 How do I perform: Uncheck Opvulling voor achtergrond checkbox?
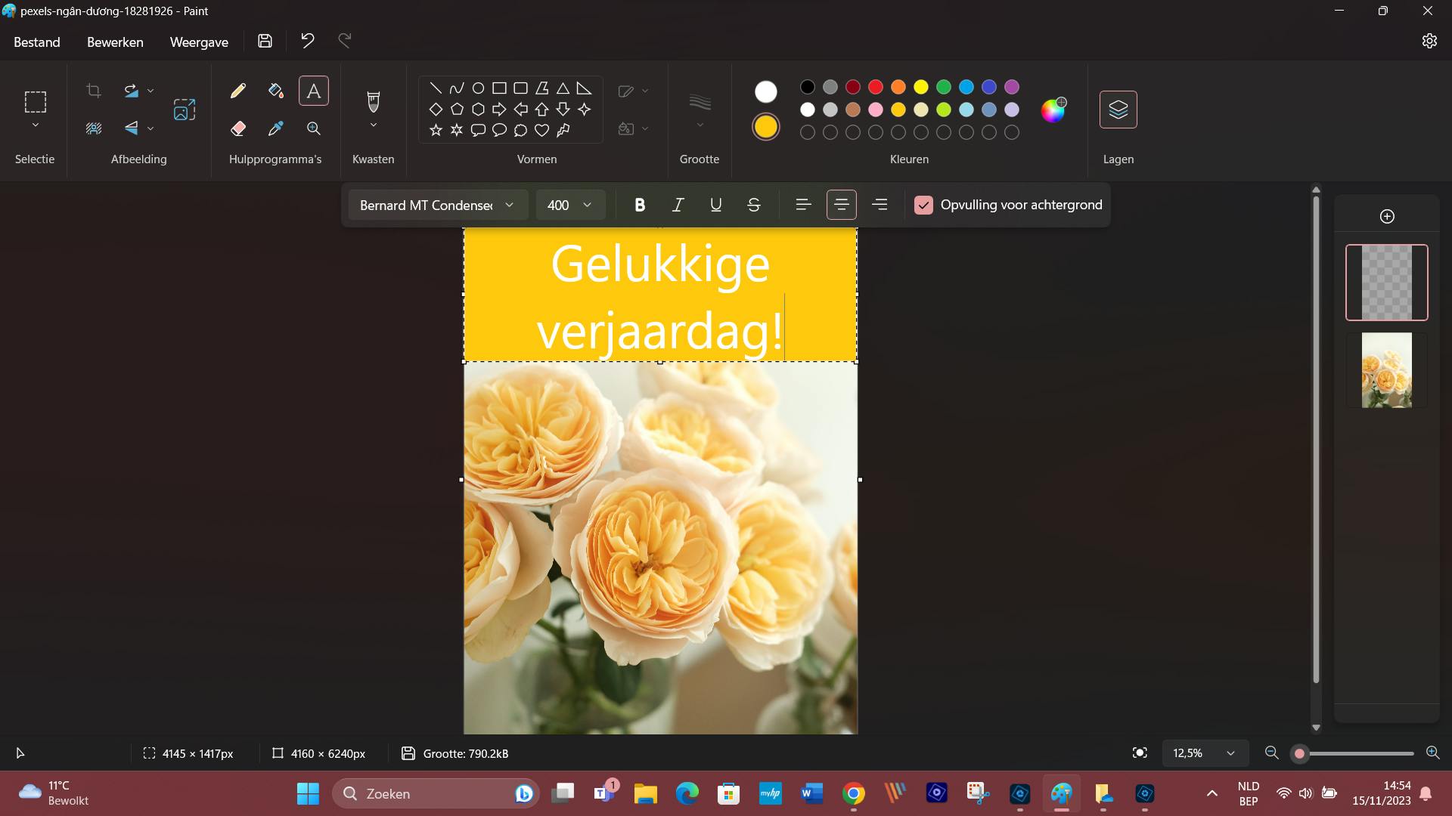coord(923,205)
